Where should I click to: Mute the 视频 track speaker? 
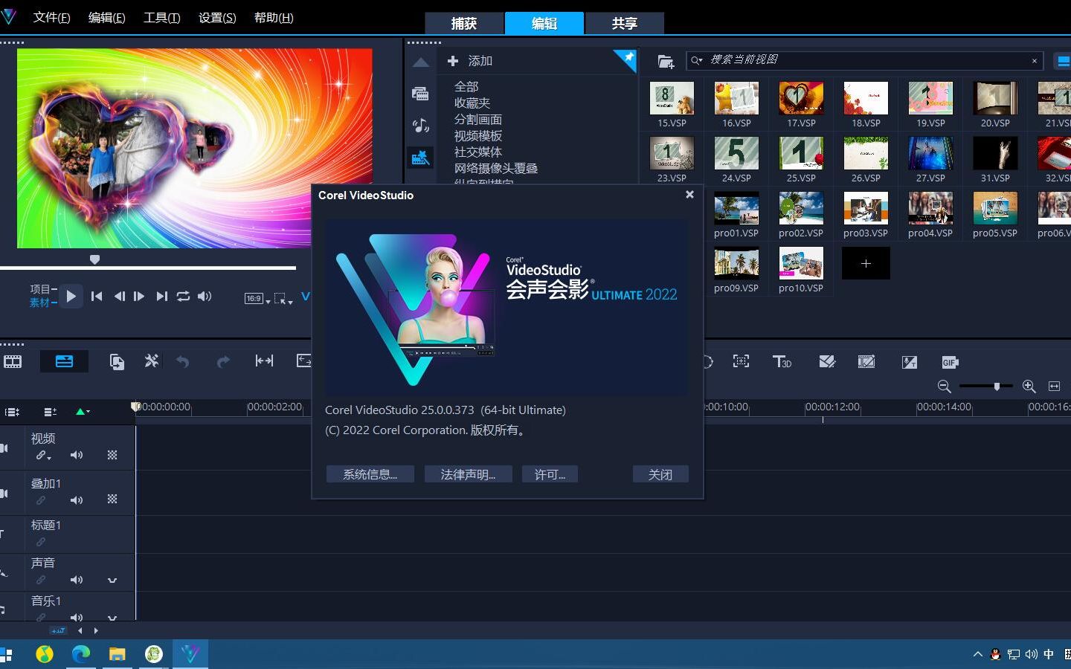tap(77, 455)
